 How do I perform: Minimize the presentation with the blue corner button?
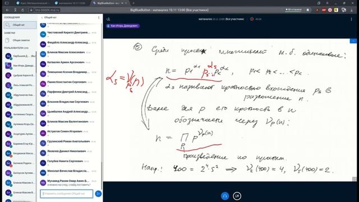tap(353, 41)
